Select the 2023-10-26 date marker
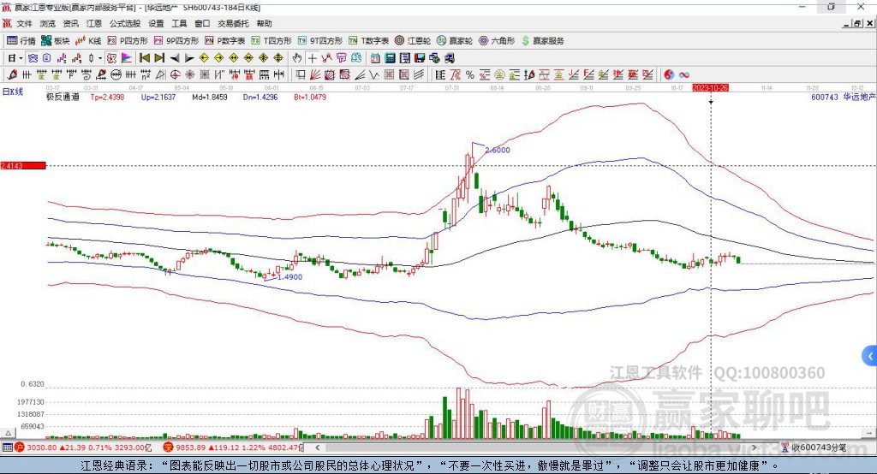Screen dimensions: 877x474 [x=710, y=88]
